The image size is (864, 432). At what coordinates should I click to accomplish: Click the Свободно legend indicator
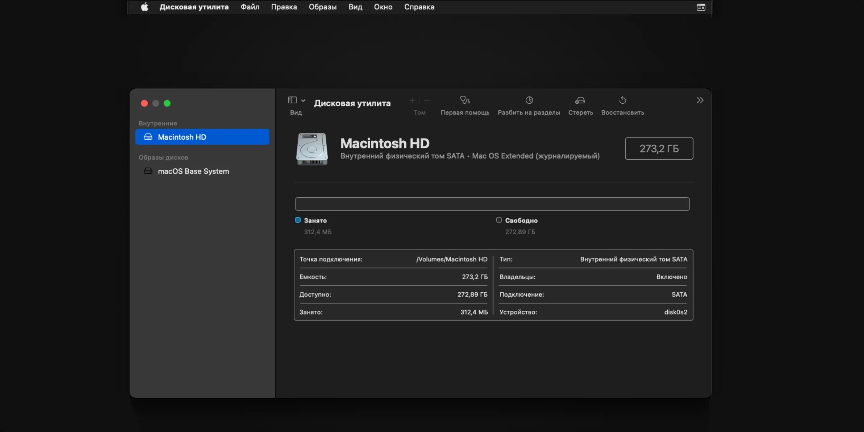[499, 220]
